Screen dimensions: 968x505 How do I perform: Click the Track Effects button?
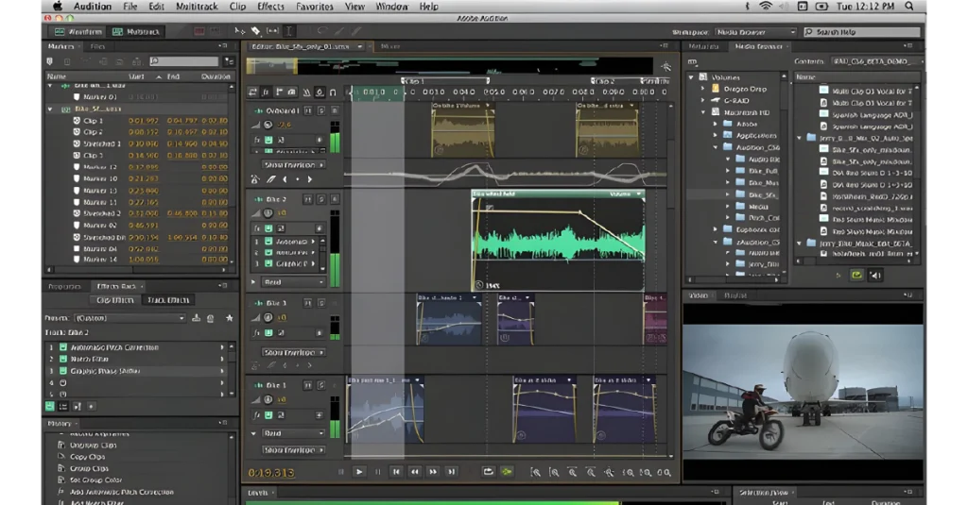tap(168, 300)
